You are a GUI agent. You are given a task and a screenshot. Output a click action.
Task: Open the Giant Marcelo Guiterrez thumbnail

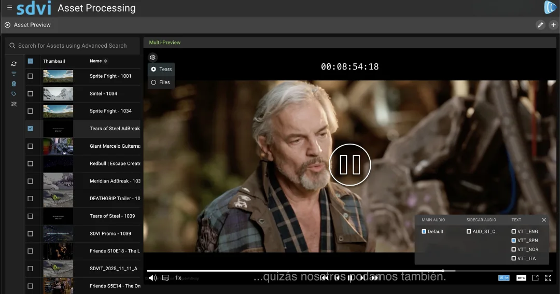(x=58, y=146)
